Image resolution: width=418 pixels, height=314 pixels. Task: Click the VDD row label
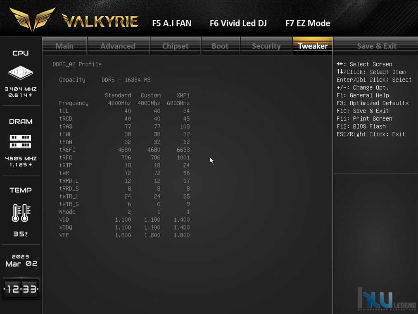[64, 220]
